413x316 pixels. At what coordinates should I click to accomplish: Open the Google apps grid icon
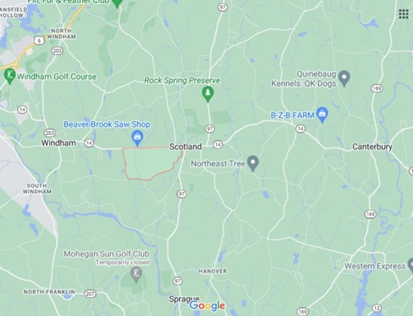(x=404, y=14)
